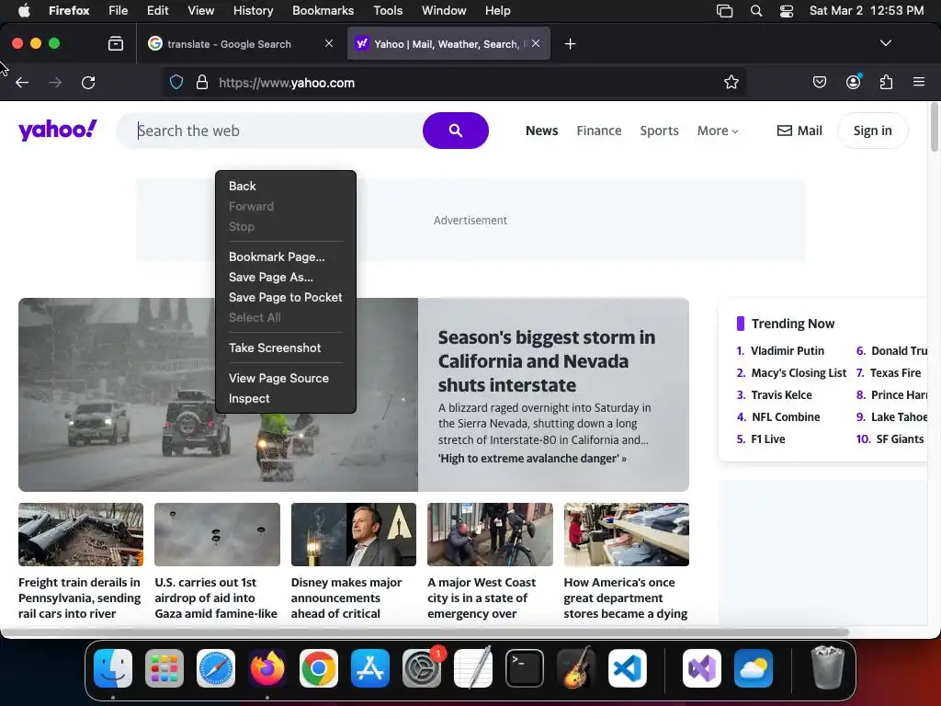Close the Yahoo tab

point(536,43)
